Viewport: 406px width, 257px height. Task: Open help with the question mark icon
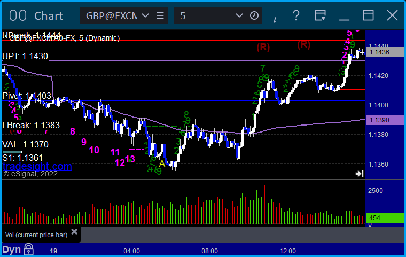[x=296, y=15]
